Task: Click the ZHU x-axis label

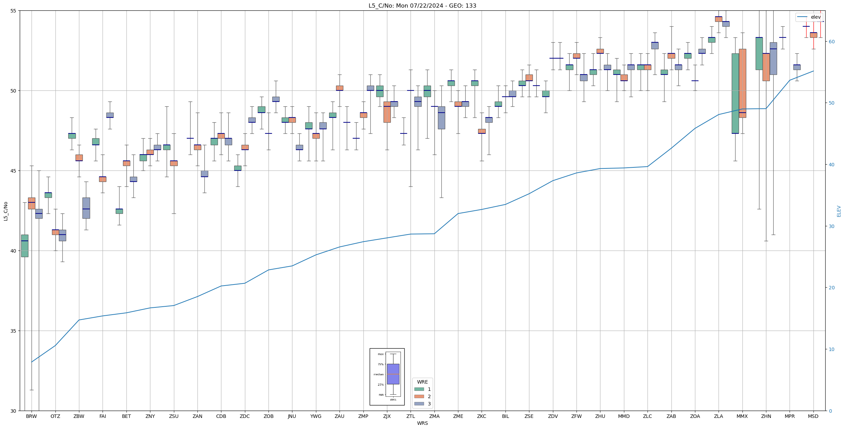Action: 600,416
